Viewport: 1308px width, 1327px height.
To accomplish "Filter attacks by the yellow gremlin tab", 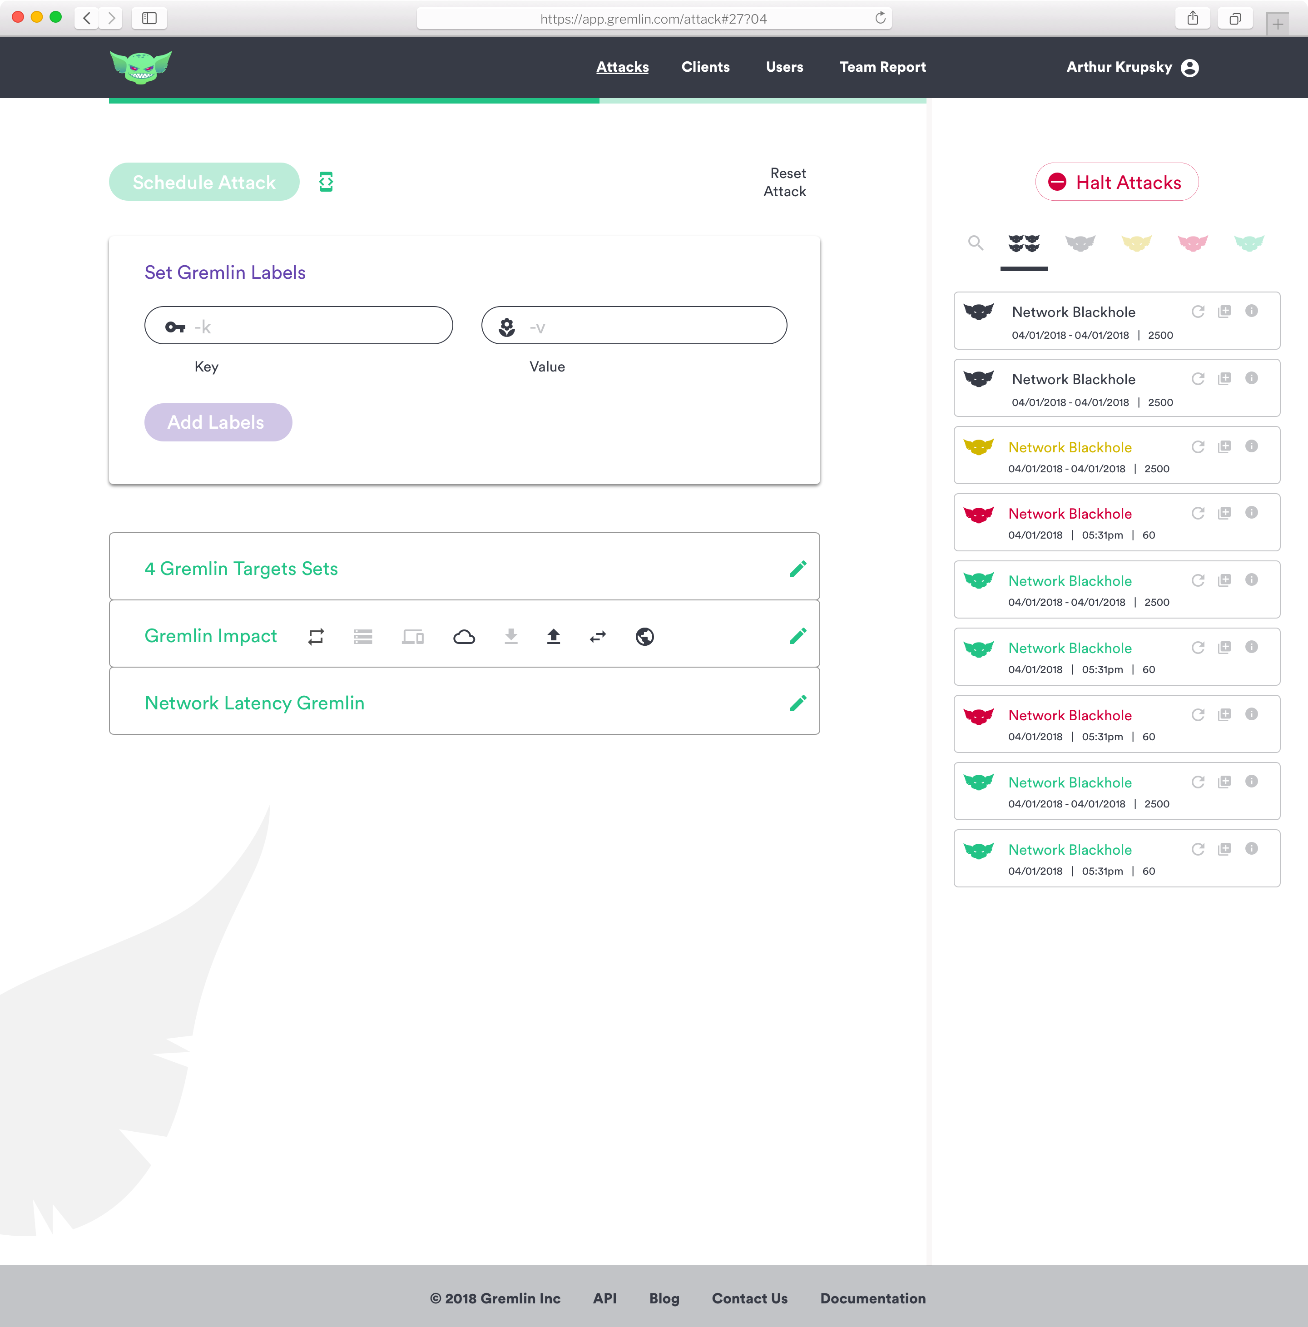I will pos(1136,243).
